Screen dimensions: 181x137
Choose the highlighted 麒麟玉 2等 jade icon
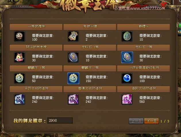[x=73, y=78]
